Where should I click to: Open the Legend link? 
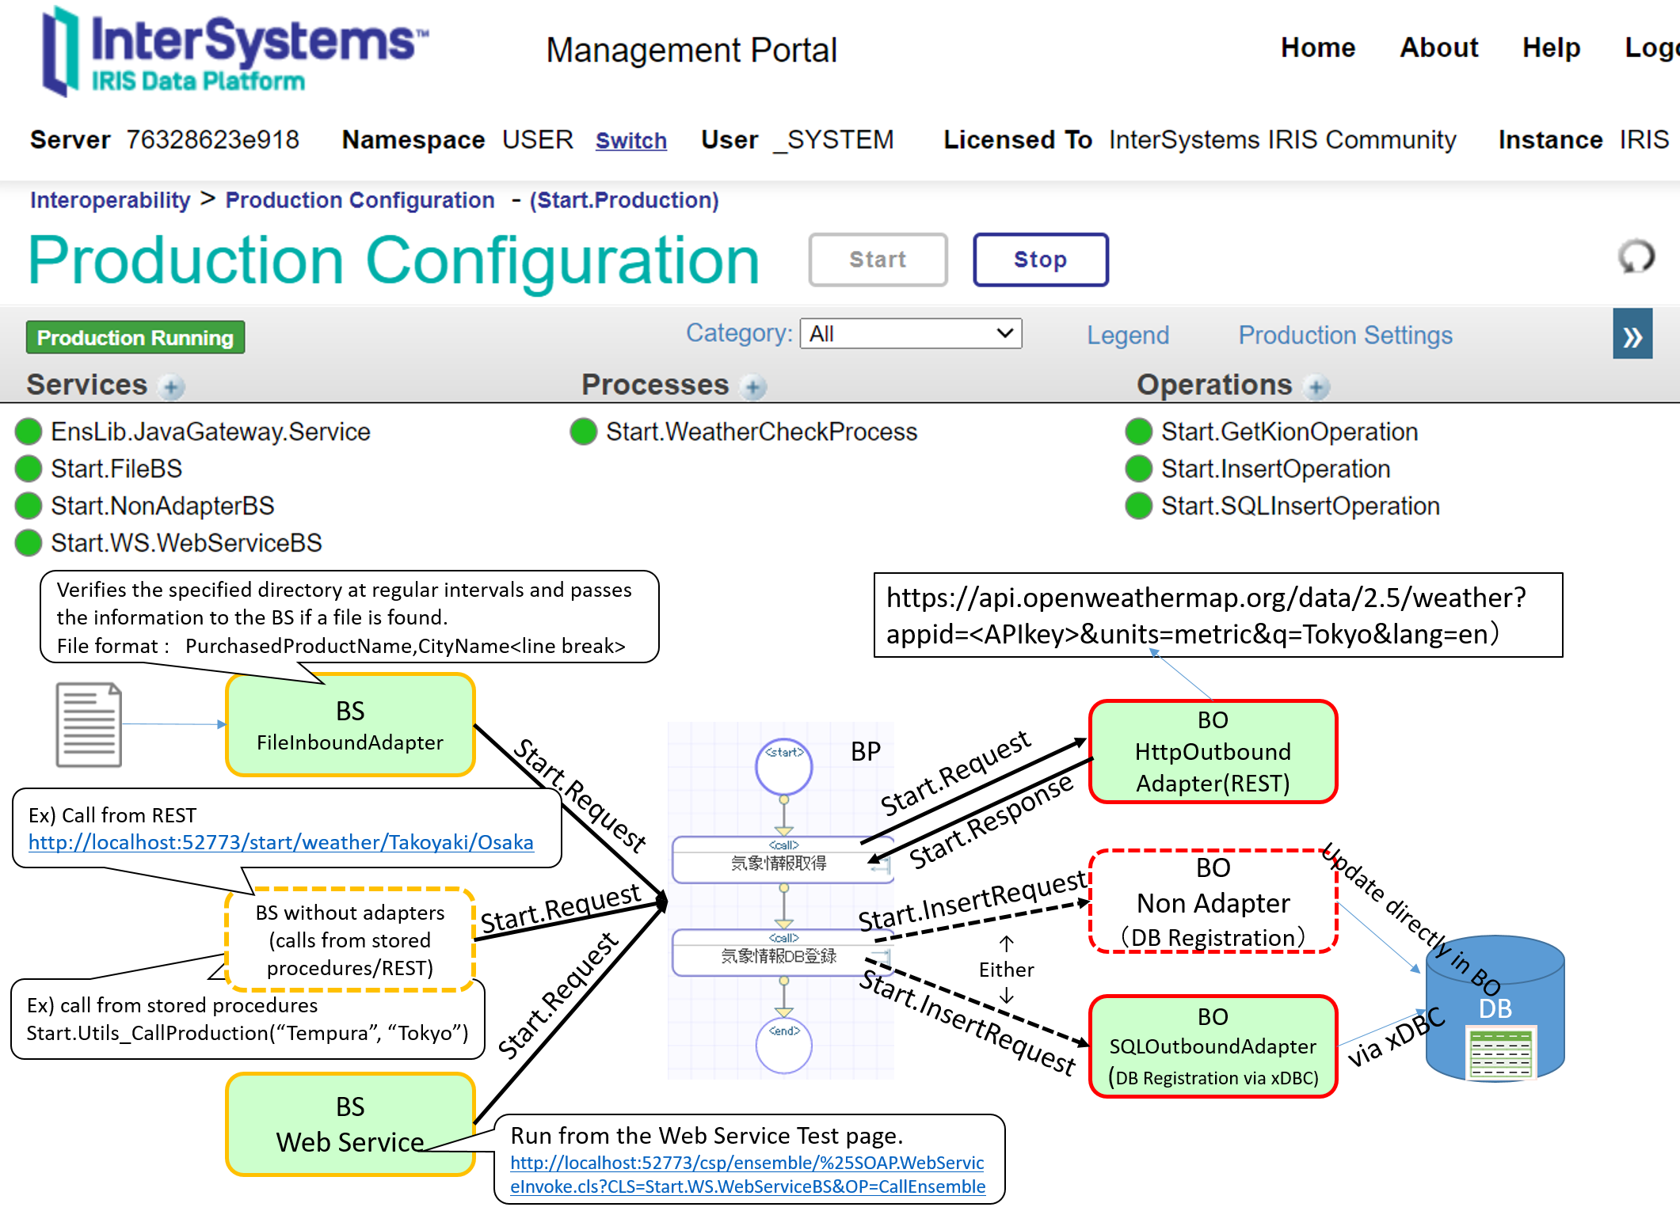[x=1128, y=335]
